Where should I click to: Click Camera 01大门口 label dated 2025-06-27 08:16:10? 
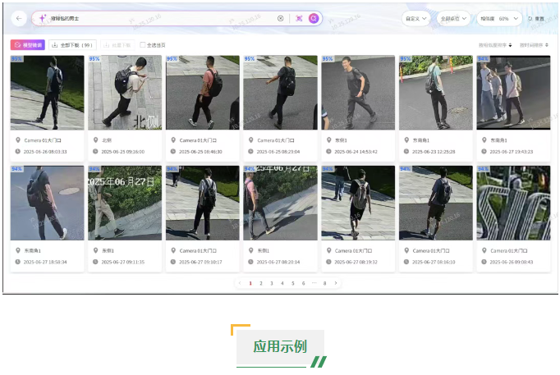tap(431, 251)
